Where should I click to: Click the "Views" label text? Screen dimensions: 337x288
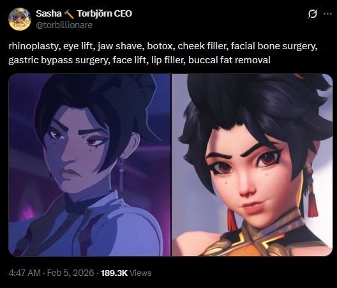coord(140,273)
